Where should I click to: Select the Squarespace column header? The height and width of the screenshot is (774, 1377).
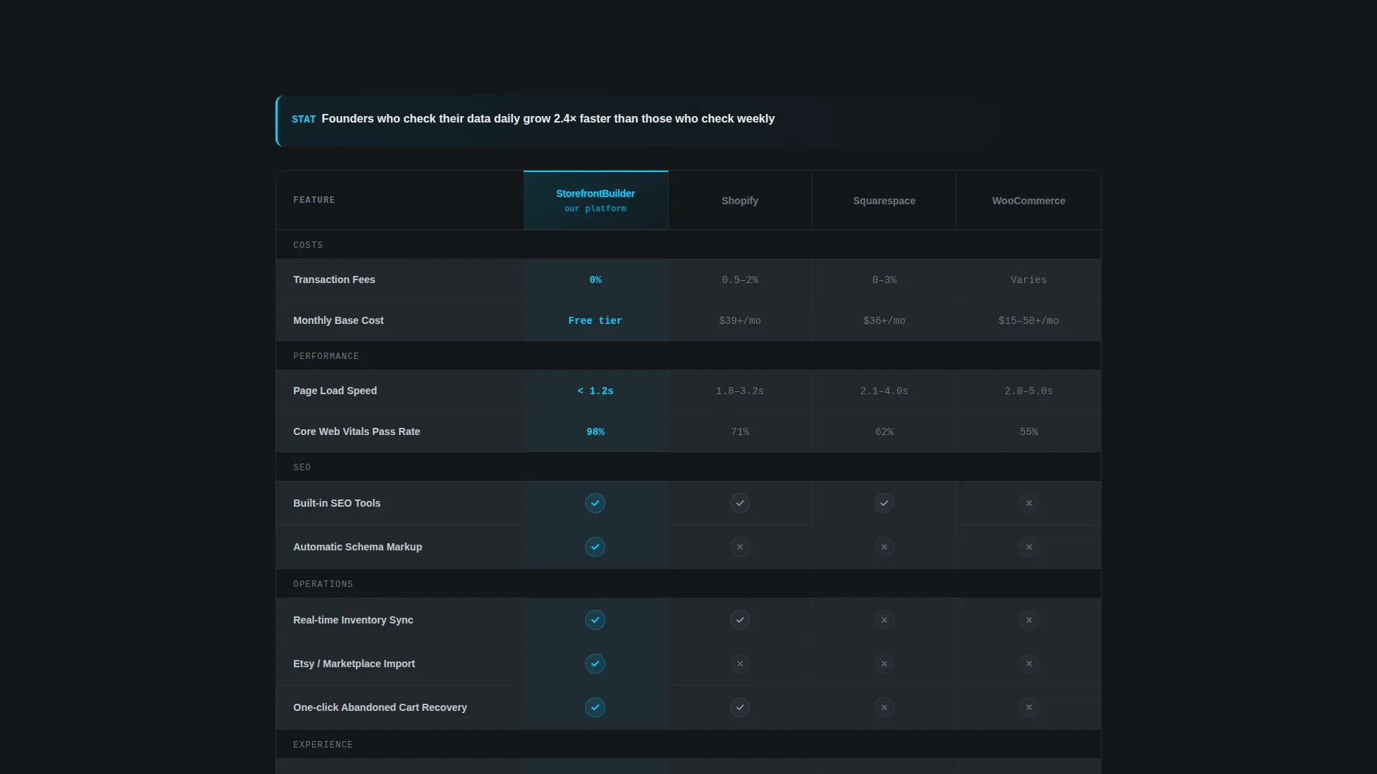pos(884,201)
